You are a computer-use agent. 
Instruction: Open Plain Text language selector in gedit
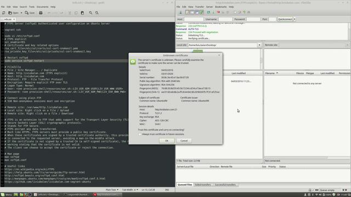(112, 190)
